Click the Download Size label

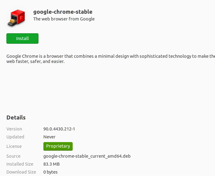(21, 172)
